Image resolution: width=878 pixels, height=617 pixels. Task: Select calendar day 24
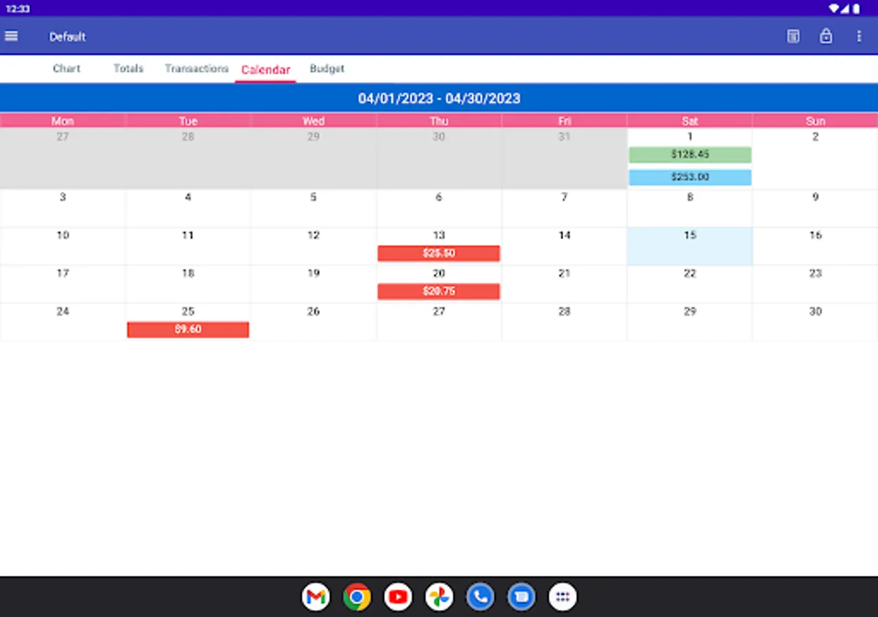(62, 322)
